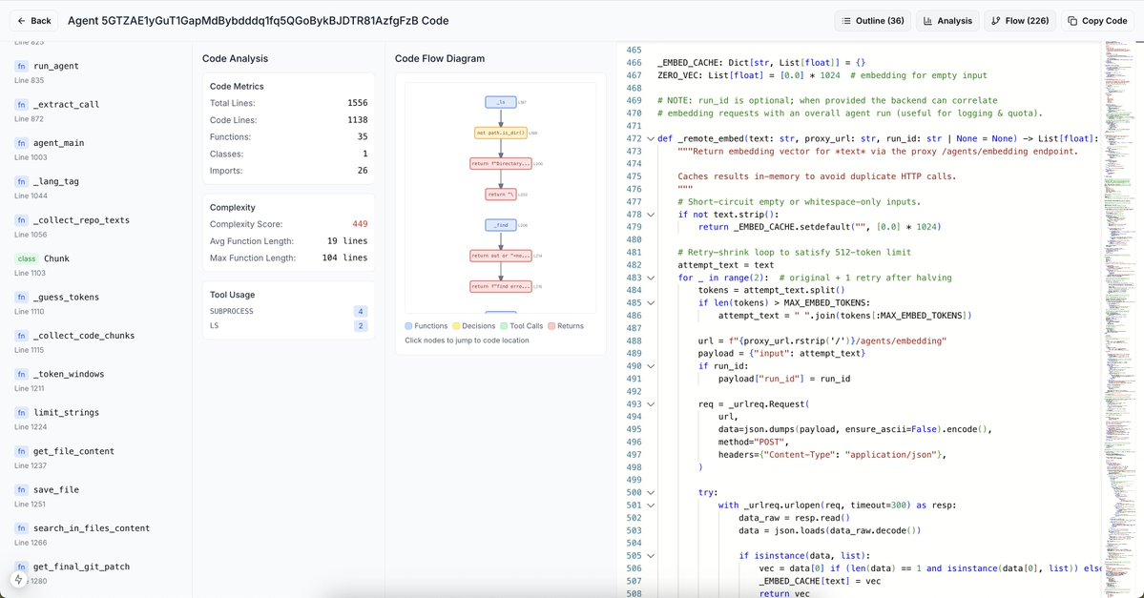
Task: Collapse the Request call at line 493
Action: click(651, 404)
